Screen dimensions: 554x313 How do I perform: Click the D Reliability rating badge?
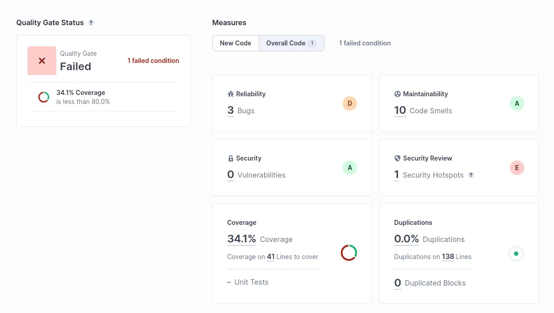tap(349, 103)
